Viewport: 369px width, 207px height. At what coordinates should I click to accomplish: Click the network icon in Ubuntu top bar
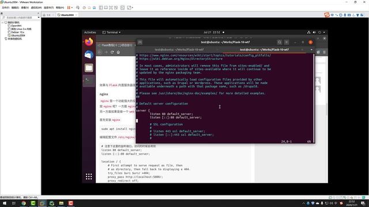point(309,32)
